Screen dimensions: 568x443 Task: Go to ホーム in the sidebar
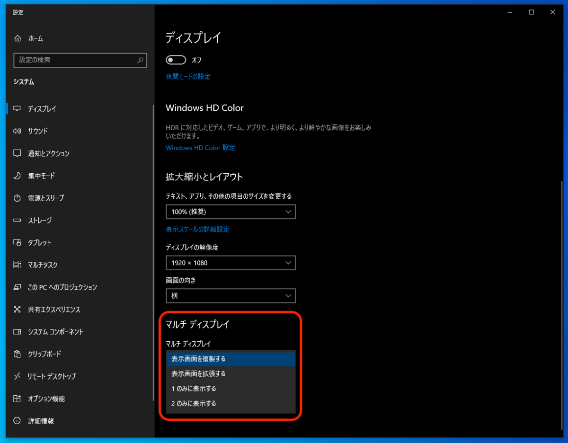[x=35, y=39]
